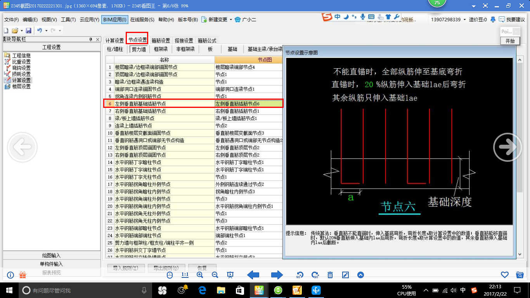Go to previous image with left circle arrow
530x298 pixels.
[x=22, y=147]
